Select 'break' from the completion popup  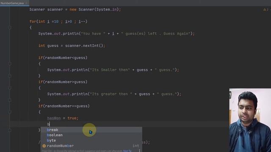91,130
